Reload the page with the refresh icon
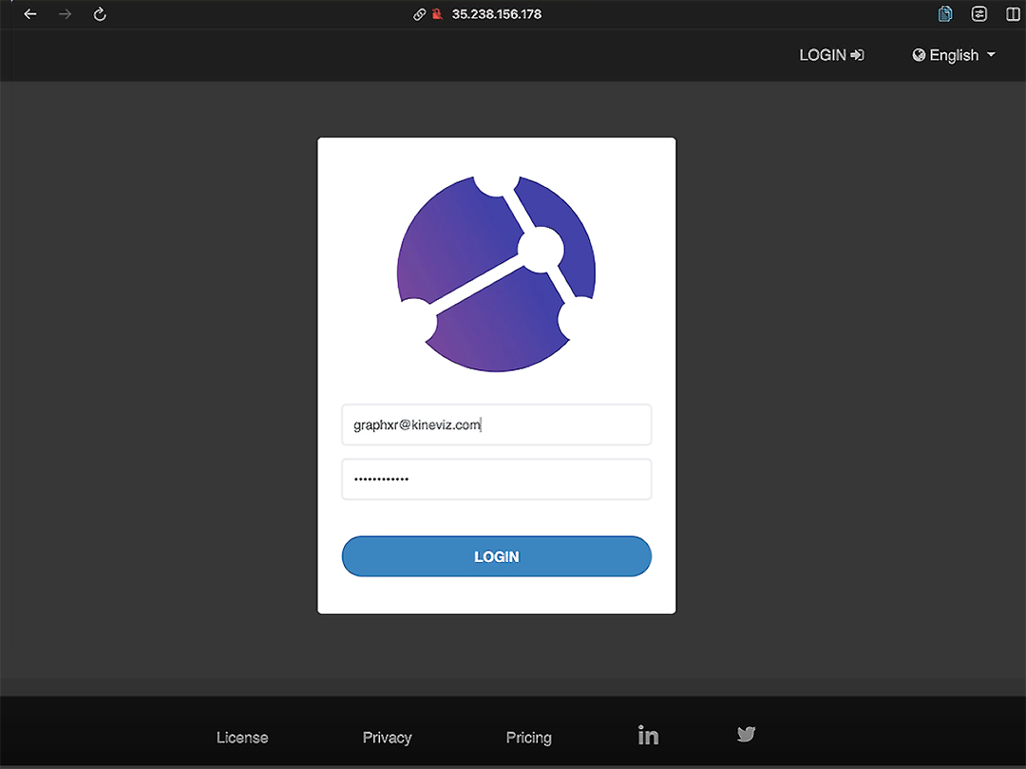1026x769 pixels. tap(100, 13)
